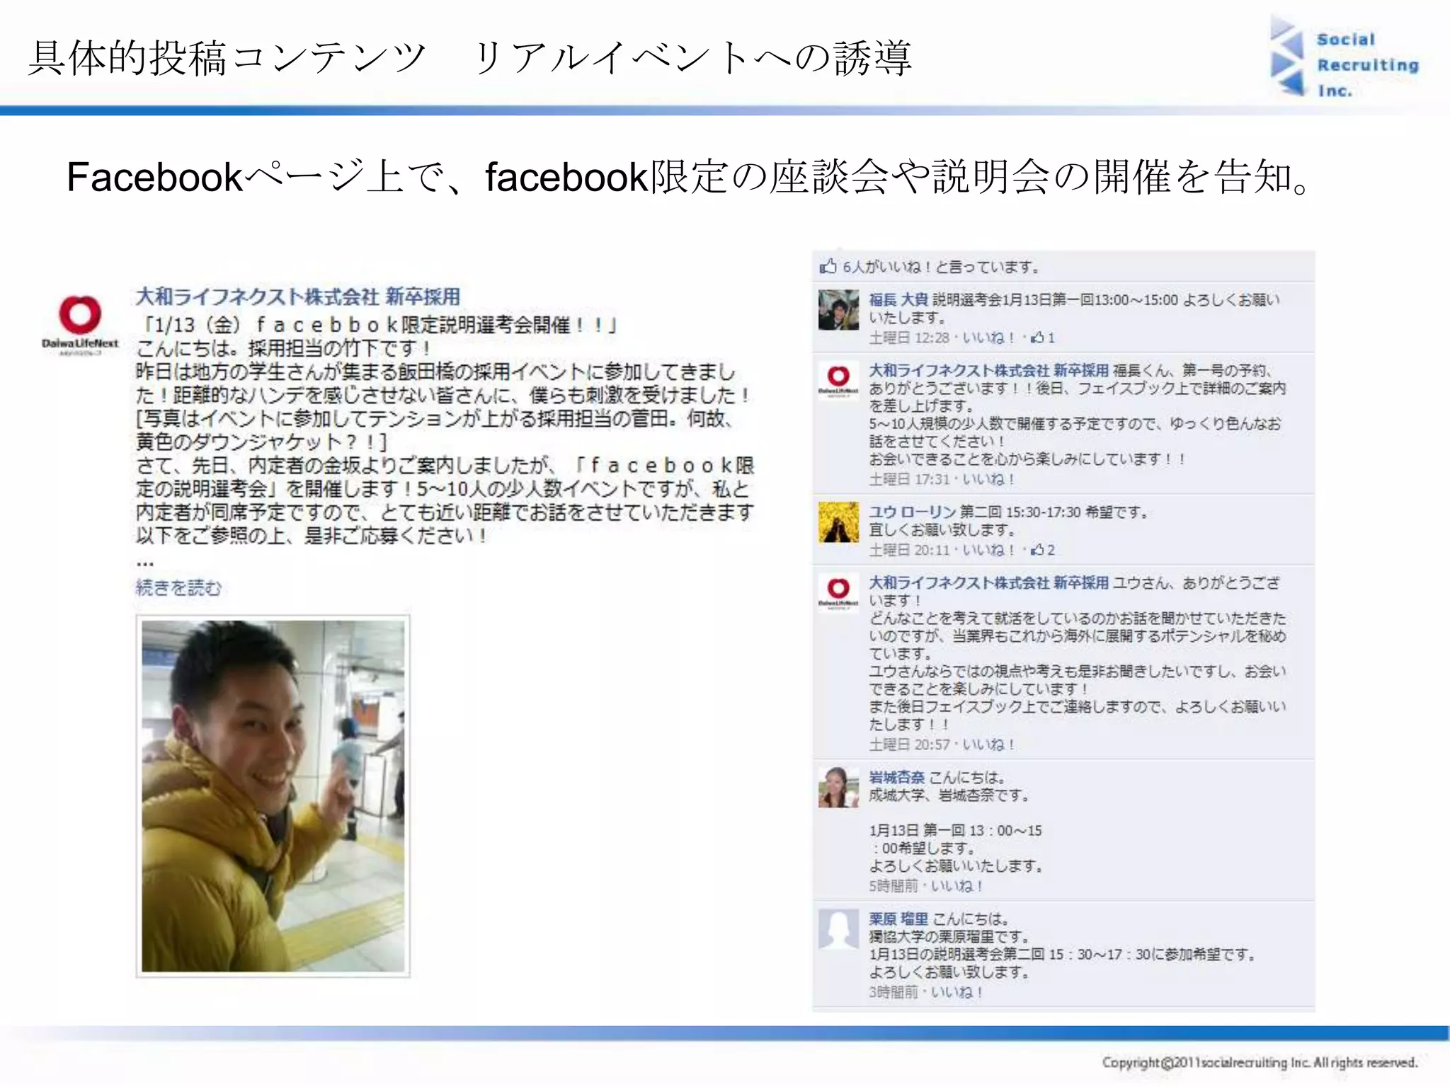Click the Daiwa LifeNext logo beside the main post
This screenshot has width=1450, height=1087.
(x=80, y=325)
